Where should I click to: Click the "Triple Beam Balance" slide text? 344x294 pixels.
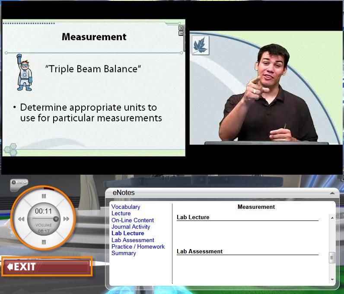(93, 69)
